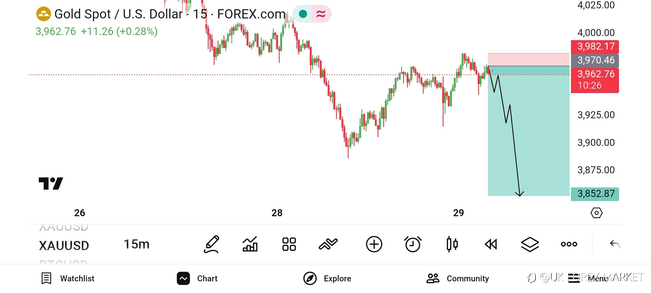Click the green 3,852.87 target price label

pos(595,194)
